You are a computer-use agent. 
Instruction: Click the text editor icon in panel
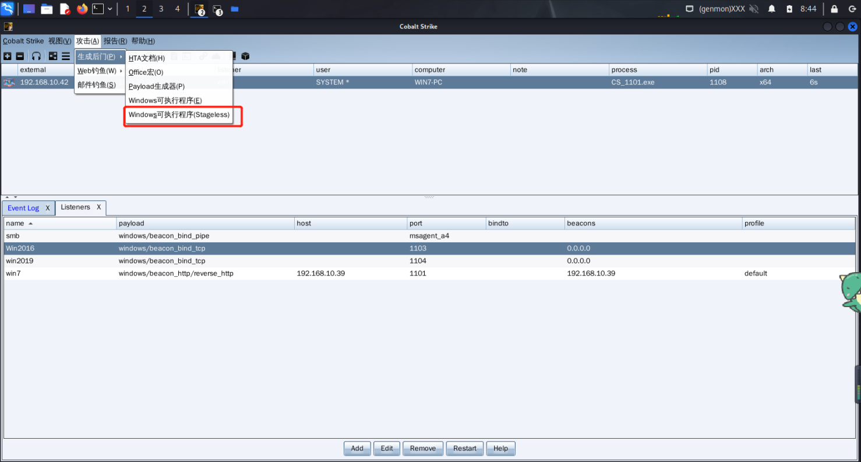coord(65,9)
